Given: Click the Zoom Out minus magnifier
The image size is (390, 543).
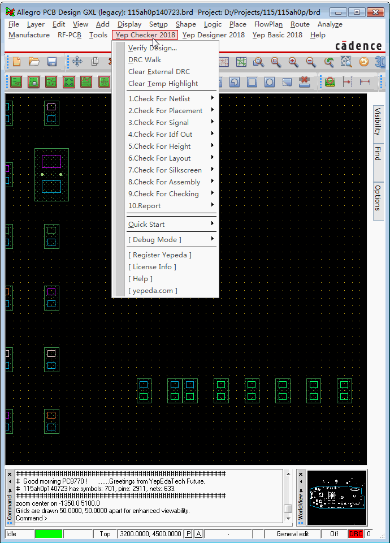Looking at the screenshot, I should [311, 62].
